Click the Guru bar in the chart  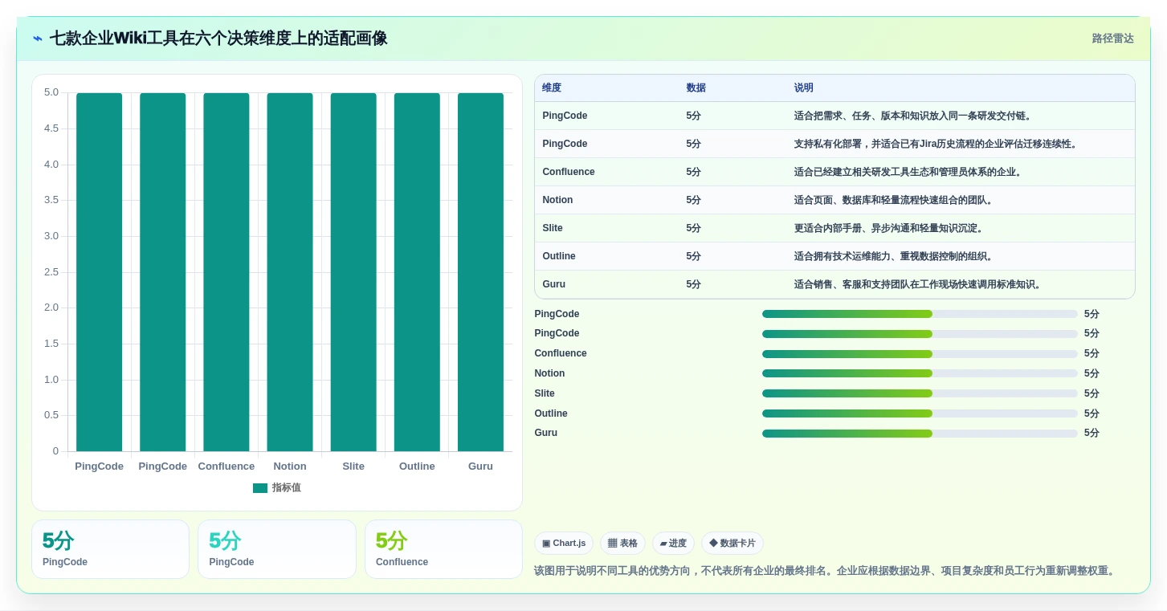point(480,272)
